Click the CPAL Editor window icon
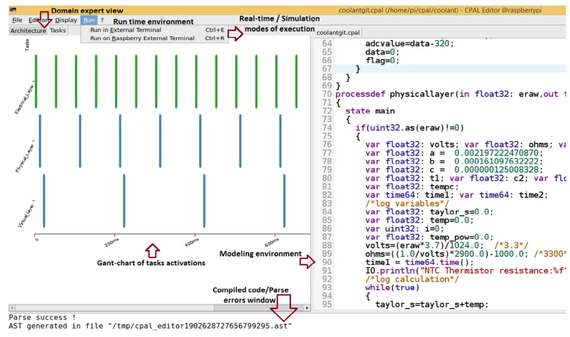 [x=13, y=11]
